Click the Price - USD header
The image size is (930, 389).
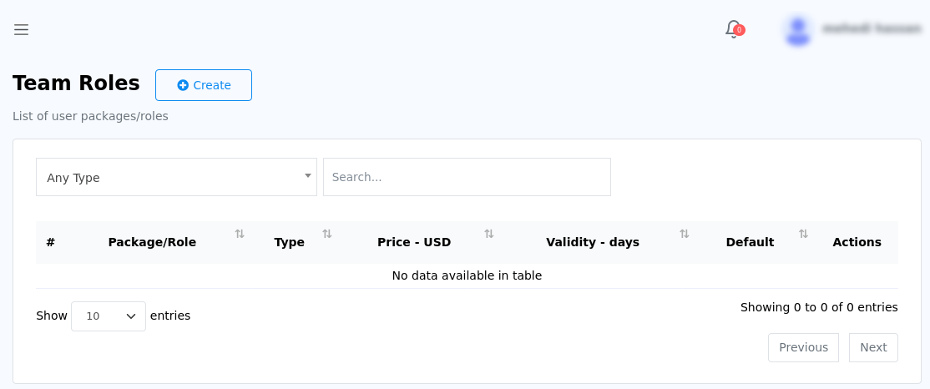click(414, 242)
